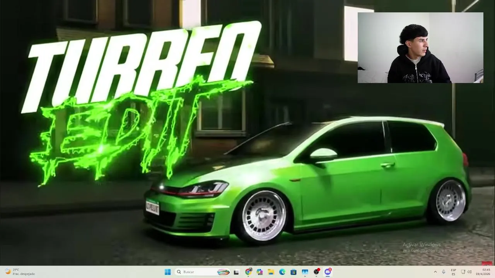
Task: Click the Buscar taskbar search box
Action: (x=202, y=272)
